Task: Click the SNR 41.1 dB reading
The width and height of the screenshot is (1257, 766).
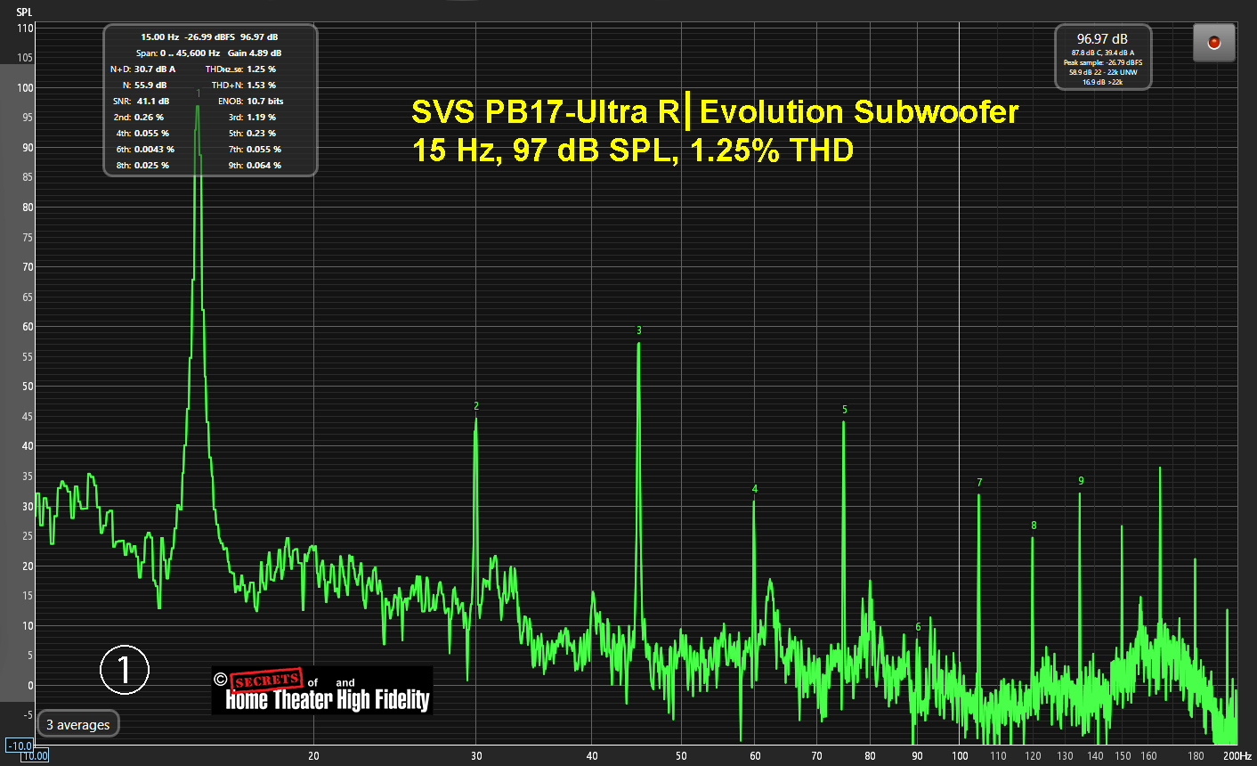Action: (142, 102)
